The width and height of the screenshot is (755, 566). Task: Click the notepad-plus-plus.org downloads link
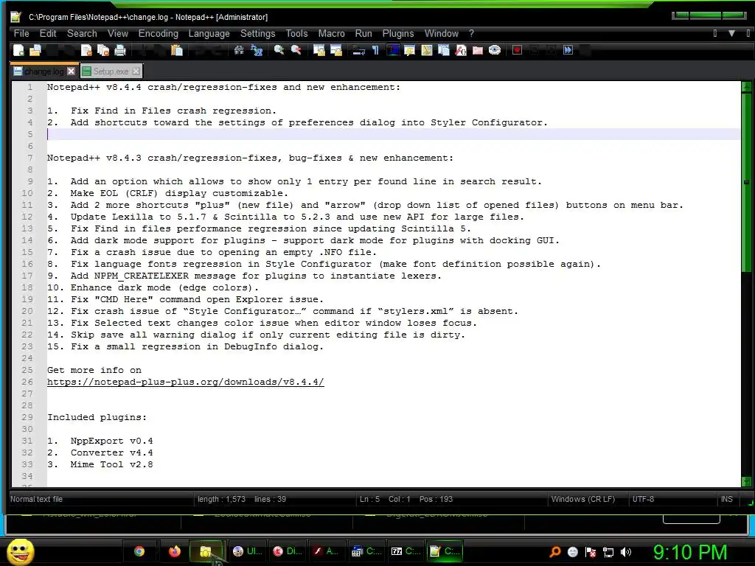(185, 382)
